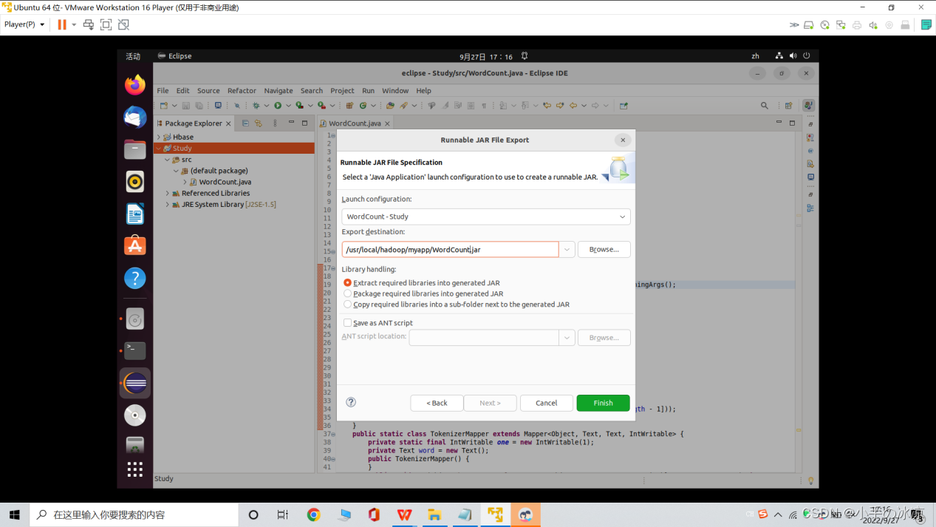Browse for the export destination
Viewport: 936px width, 527px height.
tap(604, 250)
